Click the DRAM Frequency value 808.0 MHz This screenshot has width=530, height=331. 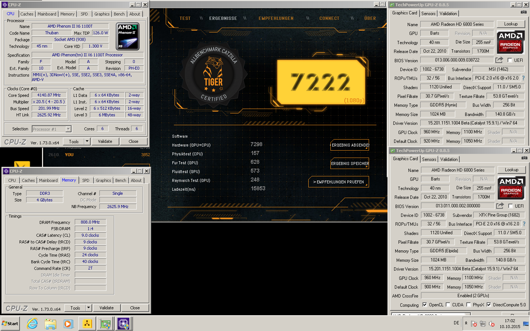click(90, 222)
